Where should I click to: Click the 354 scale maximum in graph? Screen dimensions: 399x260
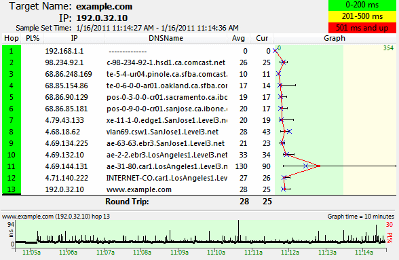pos(388,48)
